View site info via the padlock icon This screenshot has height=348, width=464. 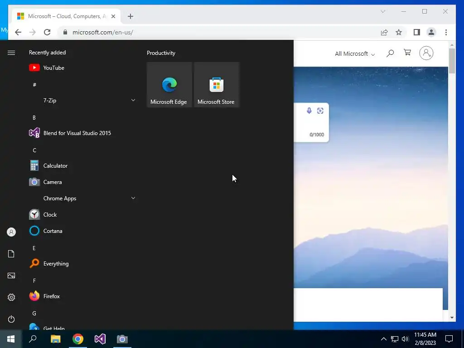click(65, 32)
